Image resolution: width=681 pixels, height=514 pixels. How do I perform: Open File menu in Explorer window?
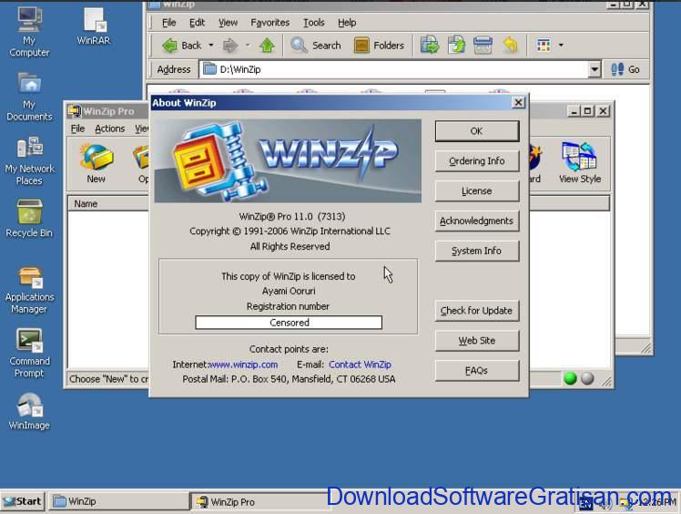[x=168, y=23]
